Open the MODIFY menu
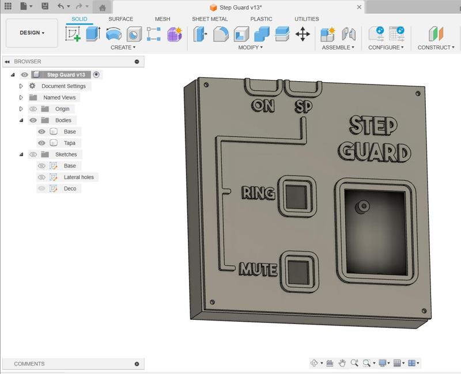 coord(250,48)
